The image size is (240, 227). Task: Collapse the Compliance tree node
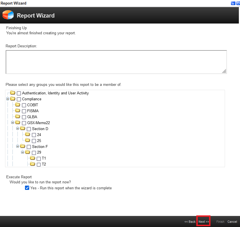coord(8,99)
